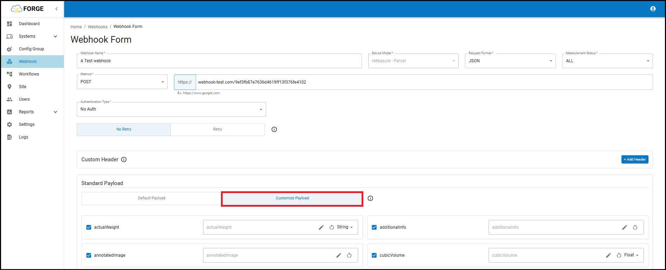This screenshot has height=270, width=666.
Task: Click the Webhook icon in sidebar
Action: click(9, 62)
